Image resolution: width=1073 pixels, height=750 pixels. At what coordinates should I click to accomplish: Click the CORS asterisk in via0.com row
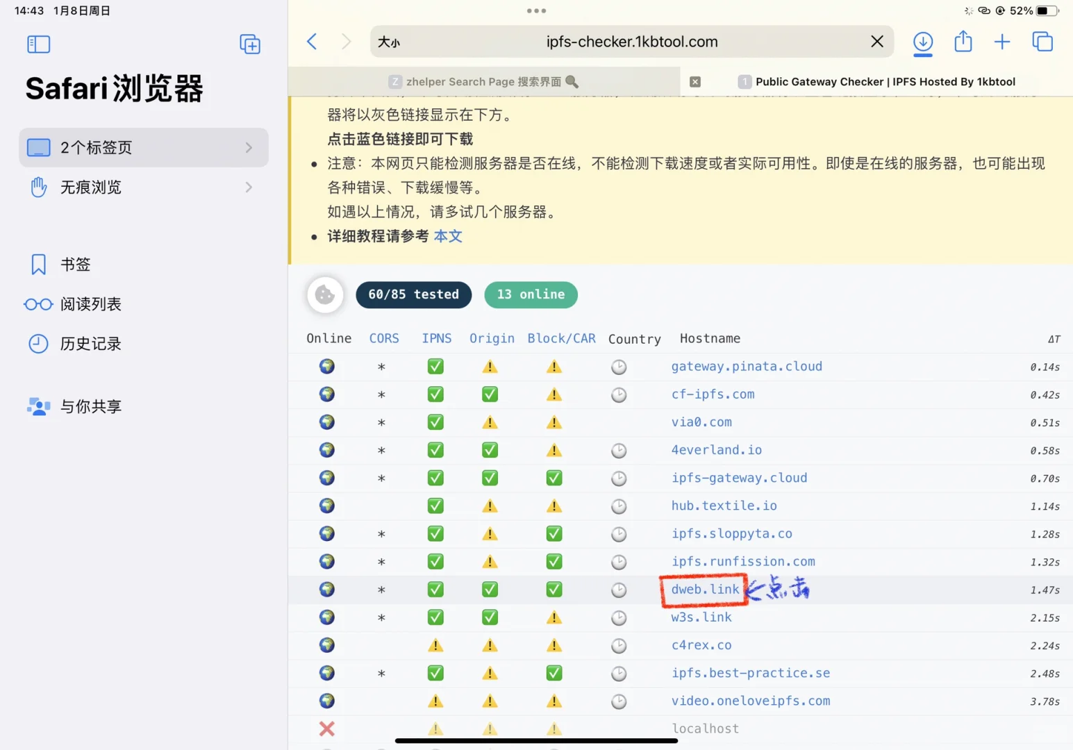pos(381,423)
